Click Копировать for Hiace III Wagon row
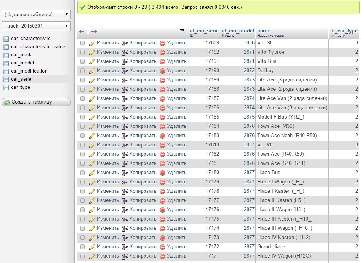This screenshot has width=361, height=263. coord(143,228)
